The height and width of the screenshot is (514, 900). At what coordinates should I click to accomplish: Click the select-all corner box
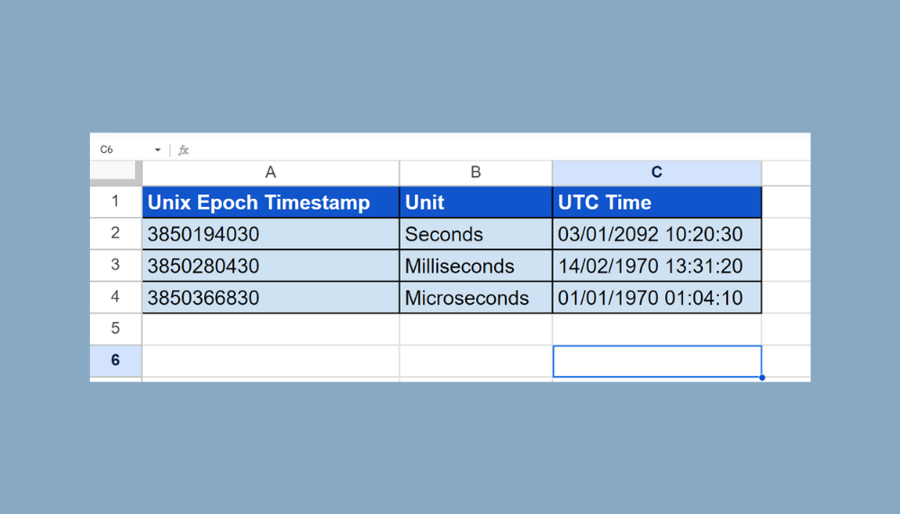pyautogui.click(x=115, y=172)
